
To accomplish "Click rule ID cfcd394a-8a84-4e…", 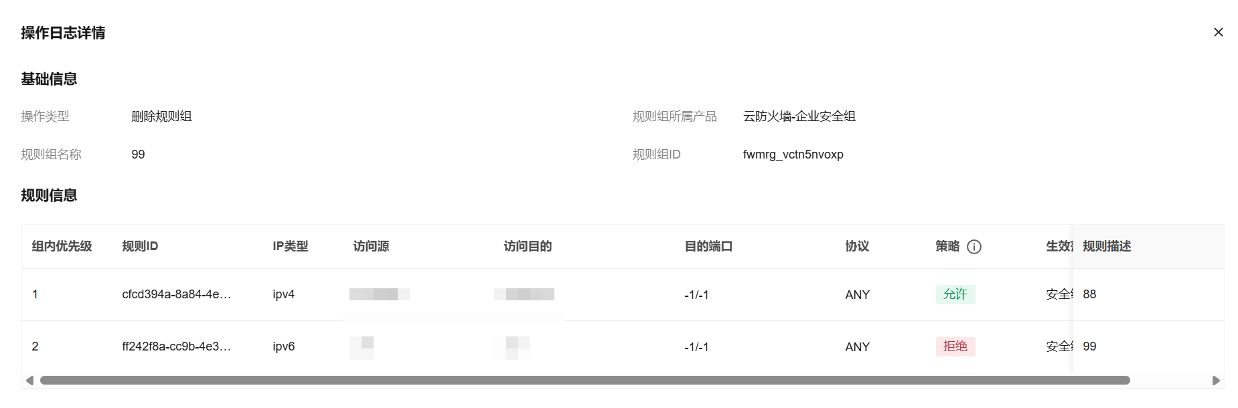I will pos(176,294).
